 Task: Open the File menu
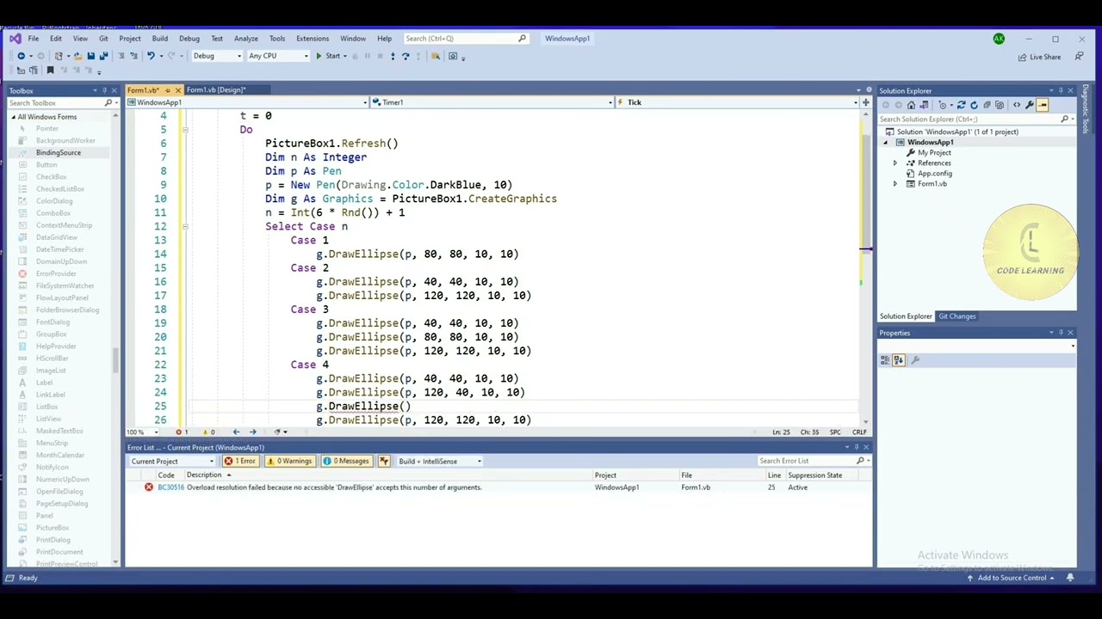point(33,39)
